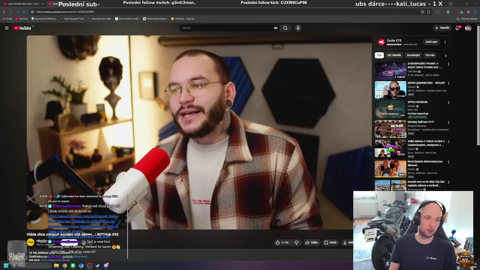Go back in the browser
This screenshot has width=480, height=270.
4,12
